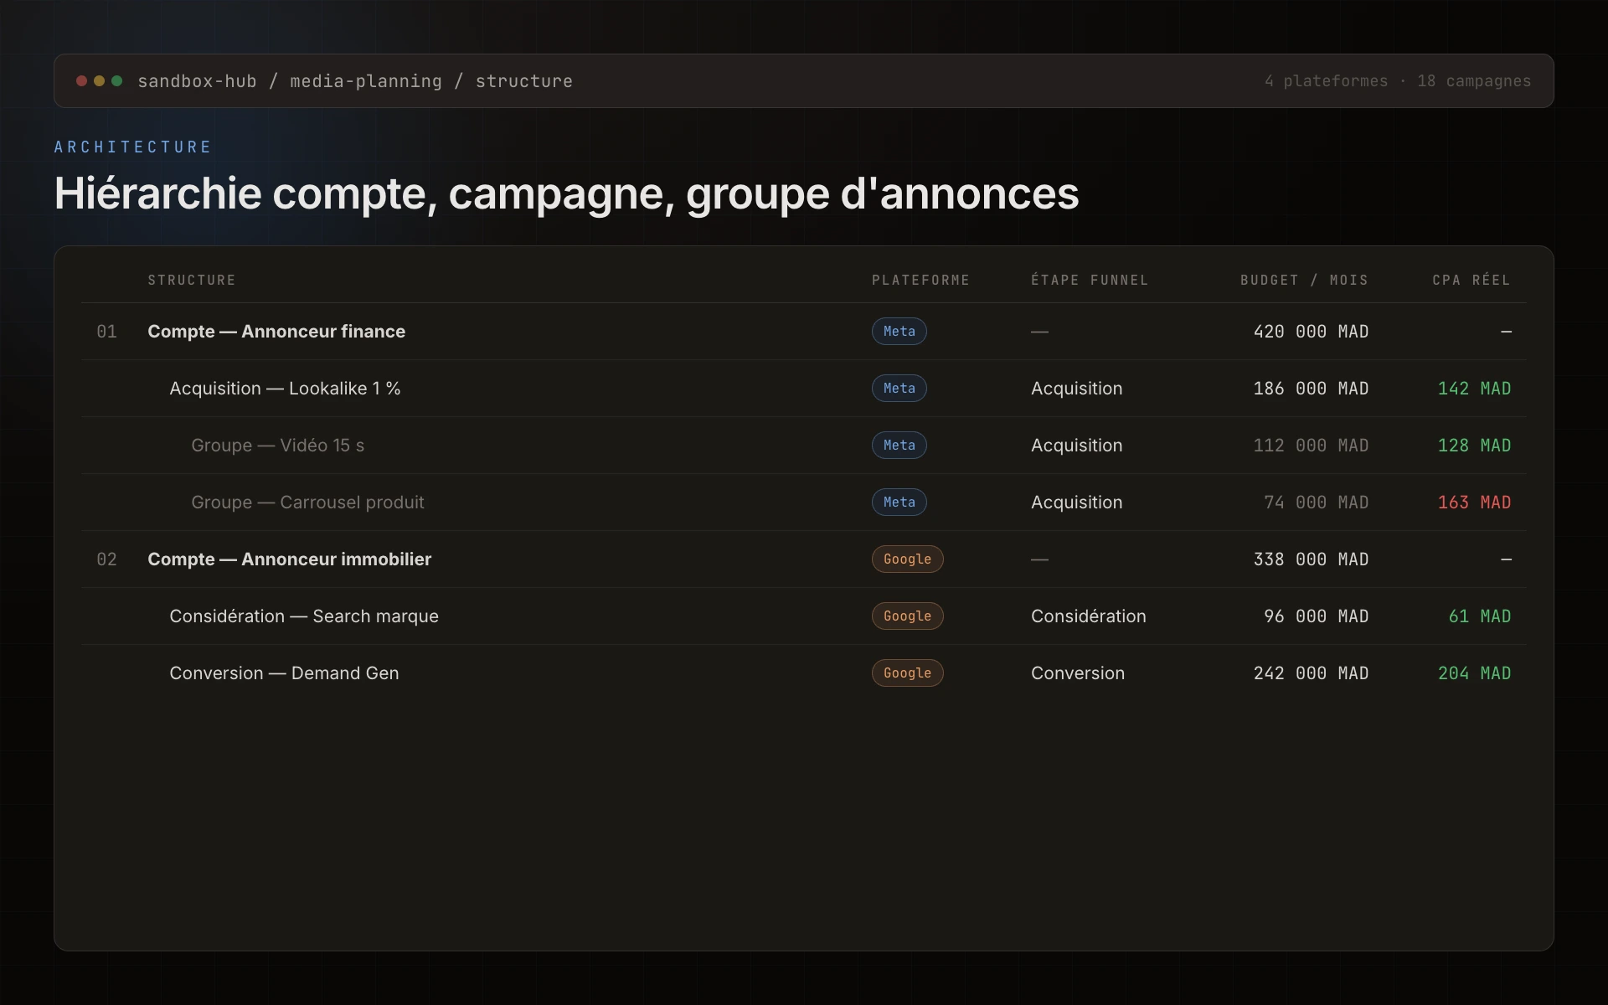The width and height of the screenshot is (1608, 1005).
Task: Click the 242 000 MAD budget value
Action: (1311, 673)
